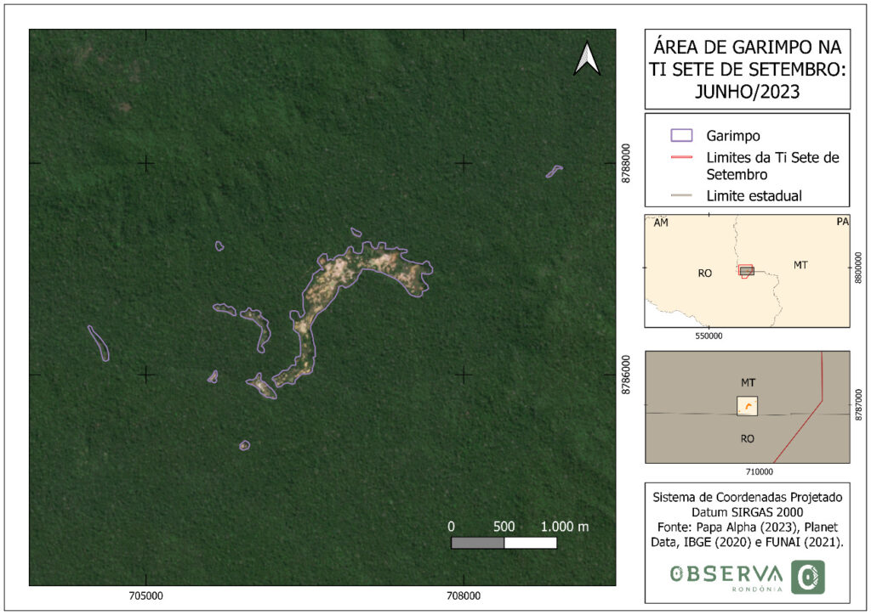
Task: Click the southernmost small garimpo polygon
Action: tap(244, 445)
